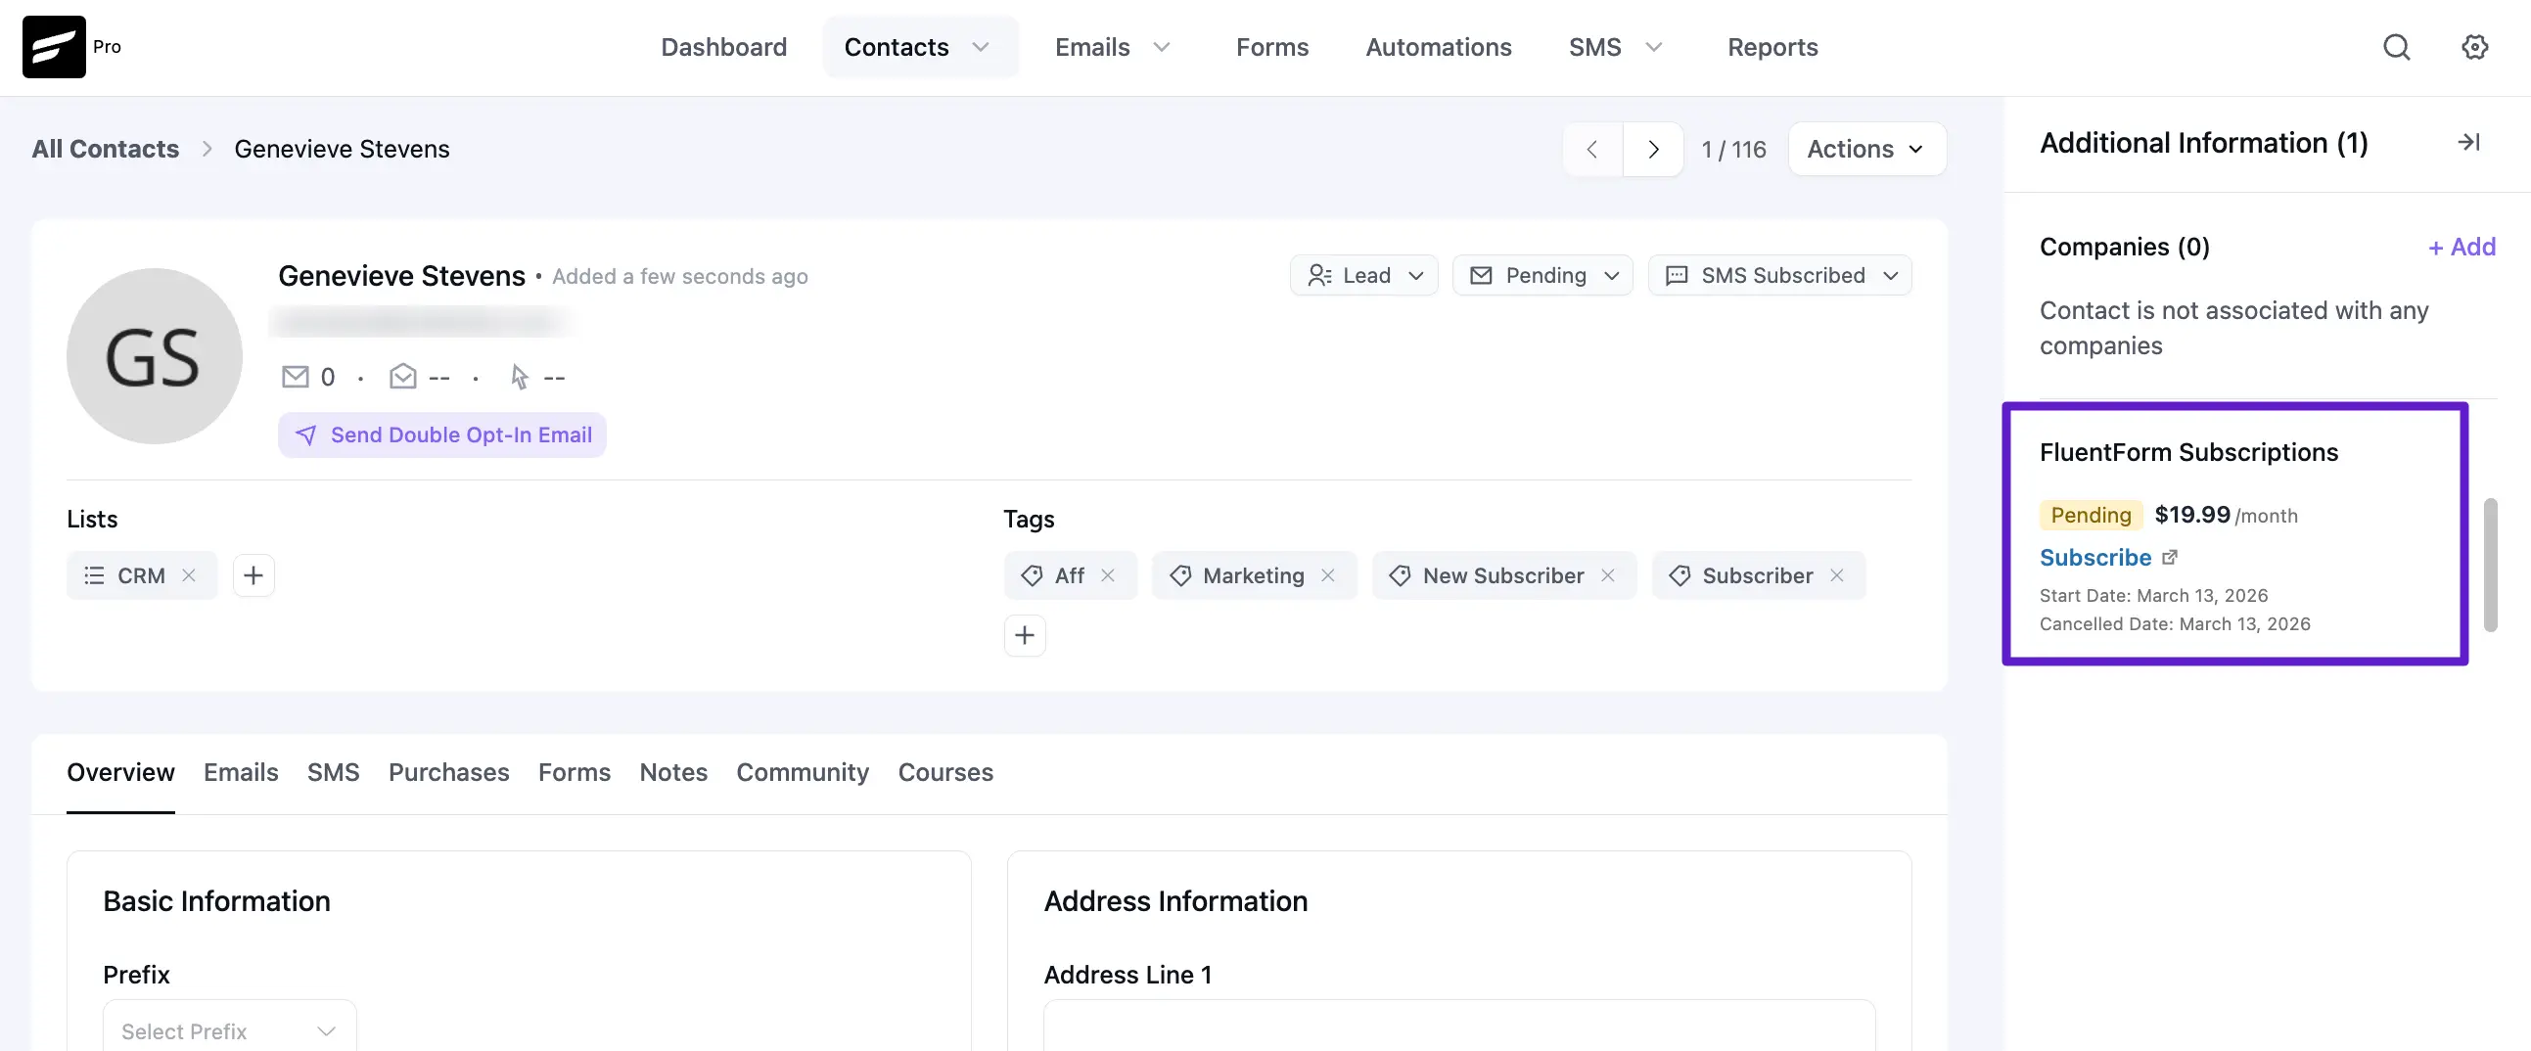Open the Subscribe subscription link
Viewport: 2531px width, 1051px height.
coord(2095,557)
